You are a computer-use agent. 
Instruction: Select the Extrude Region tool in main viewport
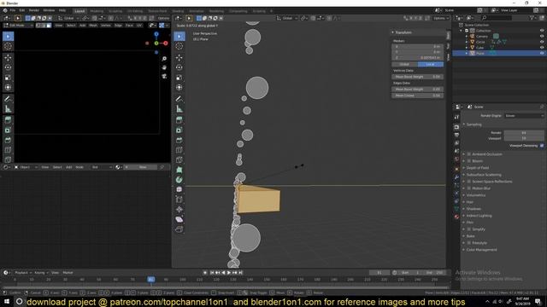(179, 120)
